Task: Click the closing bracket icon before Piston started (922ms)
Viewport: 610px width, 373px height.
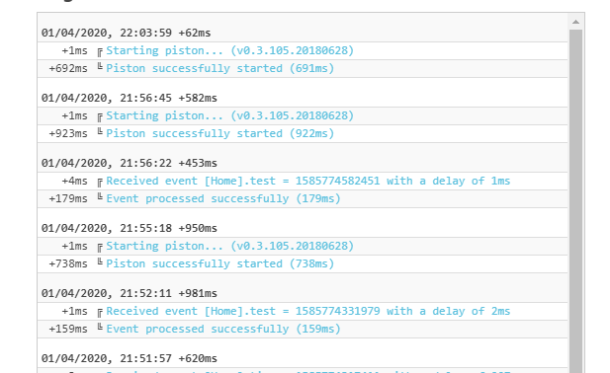Action: pos(100,131)
